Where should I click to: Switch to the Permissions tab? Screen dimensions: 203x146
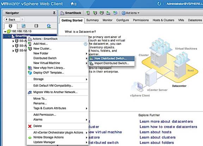click(x=141, y=20)
